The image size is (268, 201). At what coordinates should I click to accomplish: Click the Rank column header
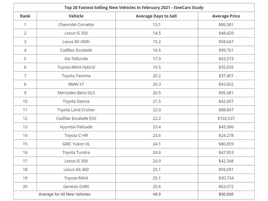pyautogui.click(x=25, y=16)
